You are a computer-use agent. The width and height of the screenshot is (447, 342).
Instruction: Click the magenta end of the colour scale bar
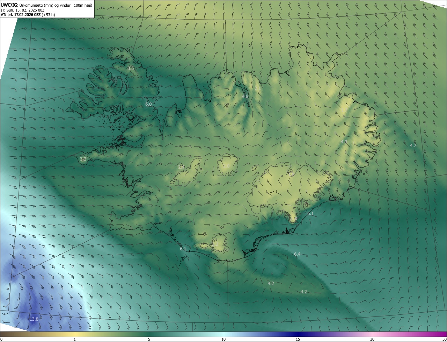click(443, 334)
